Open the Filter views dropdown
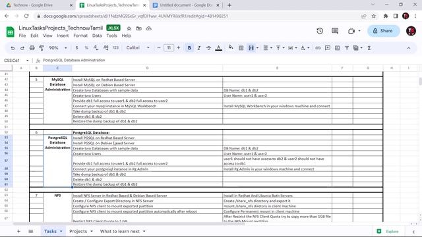 [357, 48]
